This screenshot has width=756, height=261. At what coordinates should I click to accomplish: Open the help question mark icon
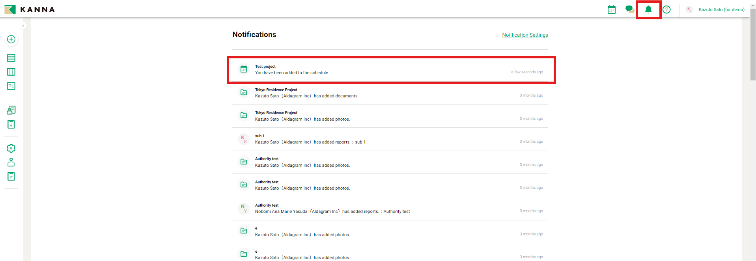pos(666,10)
